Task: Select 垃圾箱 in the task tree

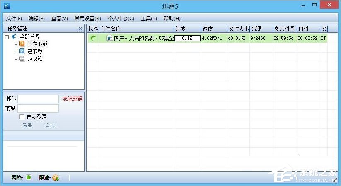Action: click(35, 59)
